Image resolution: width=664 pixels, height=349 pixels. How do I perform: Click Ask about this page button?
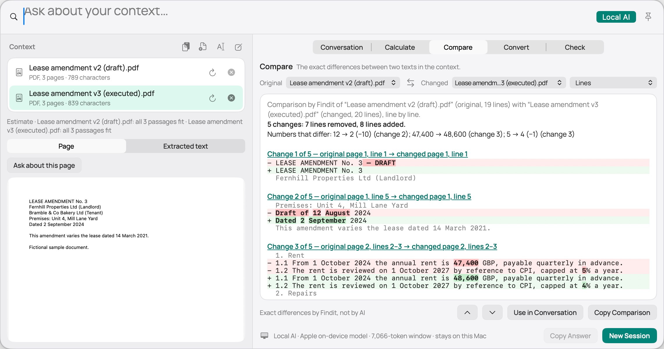pos(44,165)
